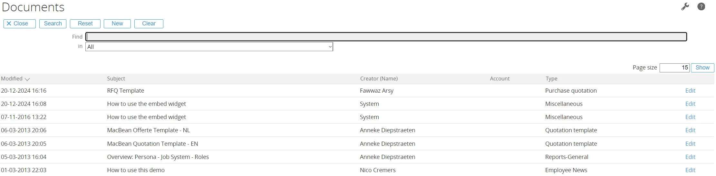
Task: Create a document with New button
Action: (117, 24)
